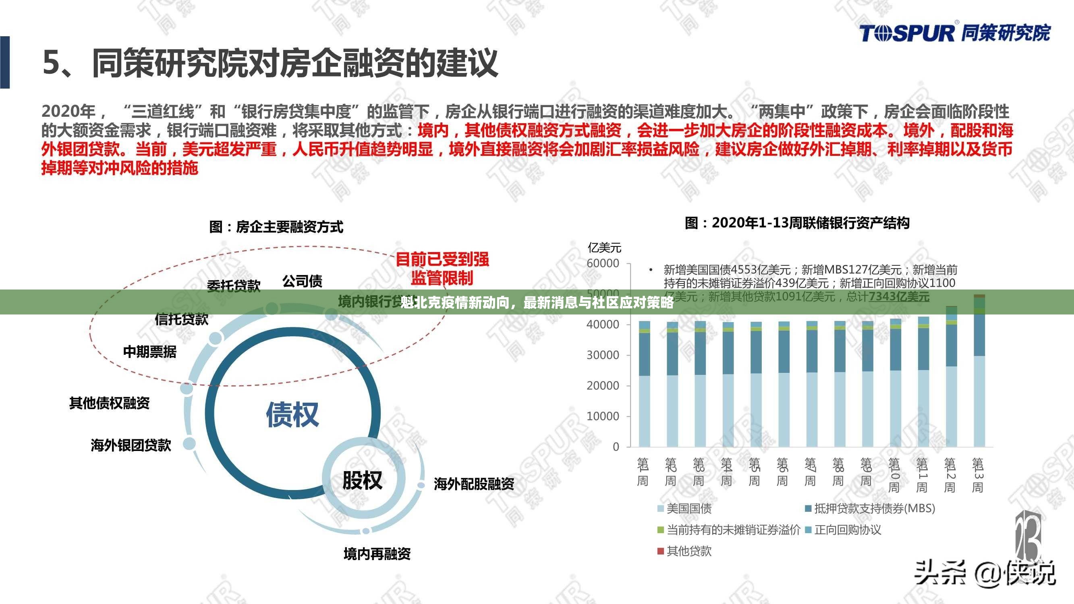Click the 信托贷款 label
1074x604 pixels.
(x=181, y=319)
